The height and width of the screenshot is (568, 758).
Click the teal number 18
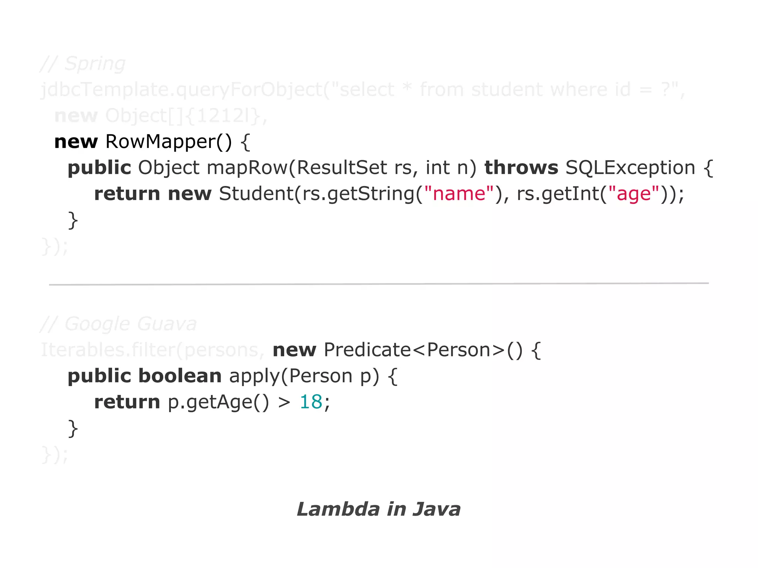coord(311,402)
